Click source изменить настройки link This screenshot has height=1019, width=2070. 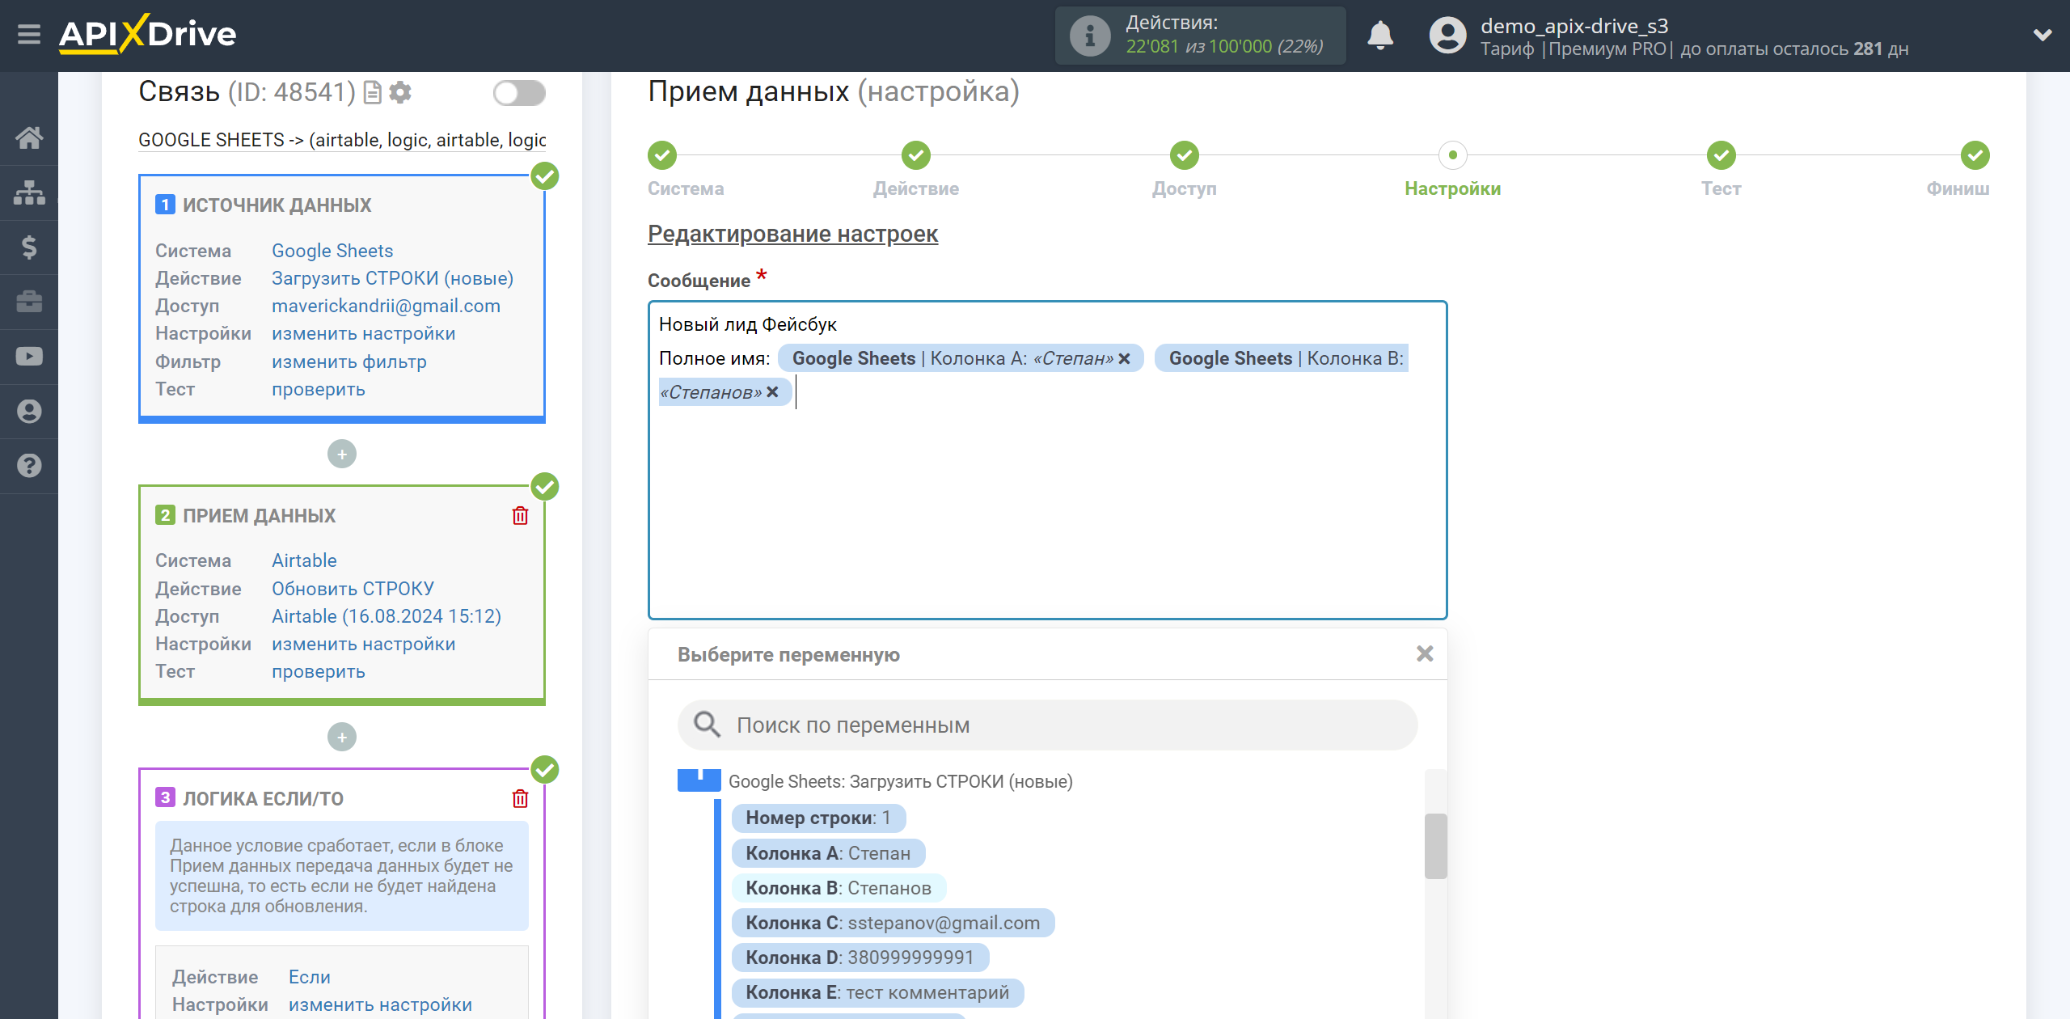[363, 333]
